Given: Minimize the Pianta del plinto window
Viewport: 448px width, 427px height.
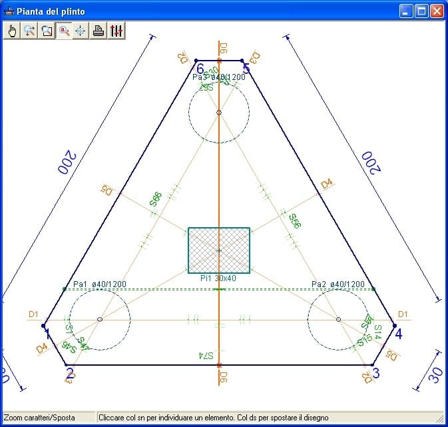Looking at the screenshot, I should 405,11.
